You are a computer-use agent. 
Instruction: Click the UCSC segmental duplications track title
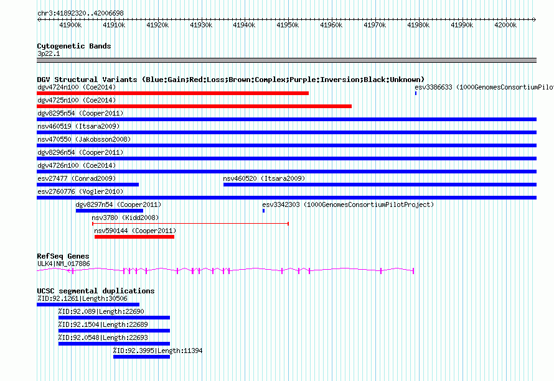coord(96,291)
